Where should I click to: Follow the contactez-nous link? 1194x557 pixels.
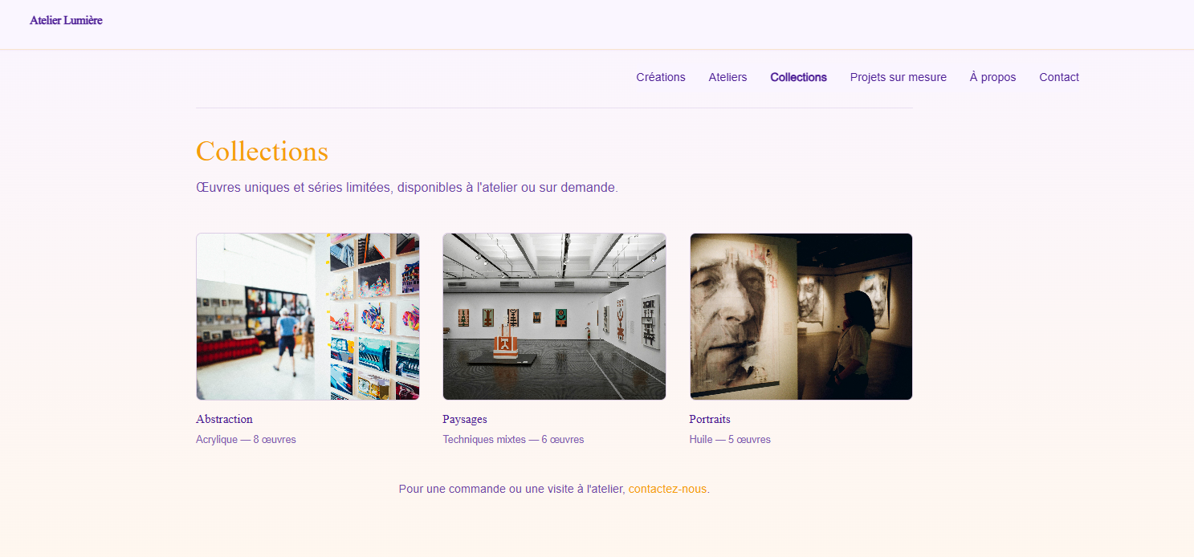[x=667, y=489]
